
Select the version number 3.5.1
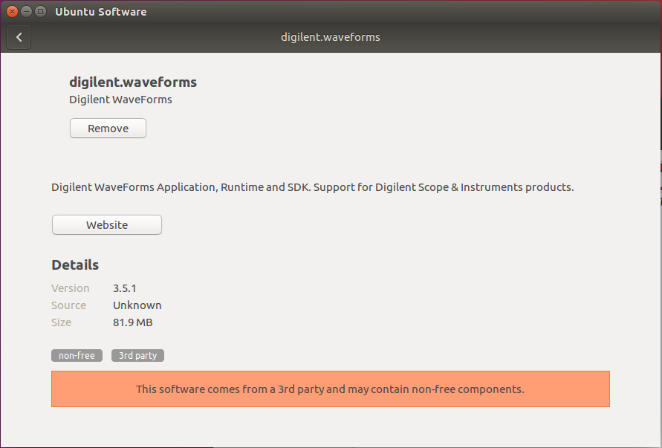coord(125,288)
